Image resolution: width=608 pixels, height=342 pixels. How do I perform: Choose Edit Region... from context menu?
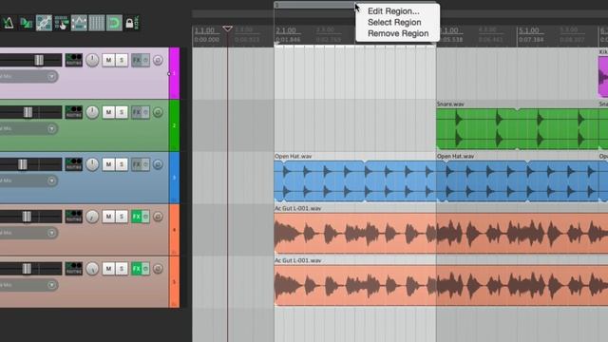tap(393, 11)
